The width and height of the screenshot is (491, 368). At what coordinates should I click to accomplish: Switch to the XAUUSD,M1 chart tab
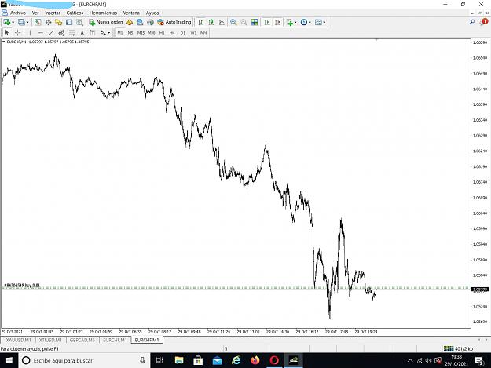pyautogui.click(x=19, y=340)
